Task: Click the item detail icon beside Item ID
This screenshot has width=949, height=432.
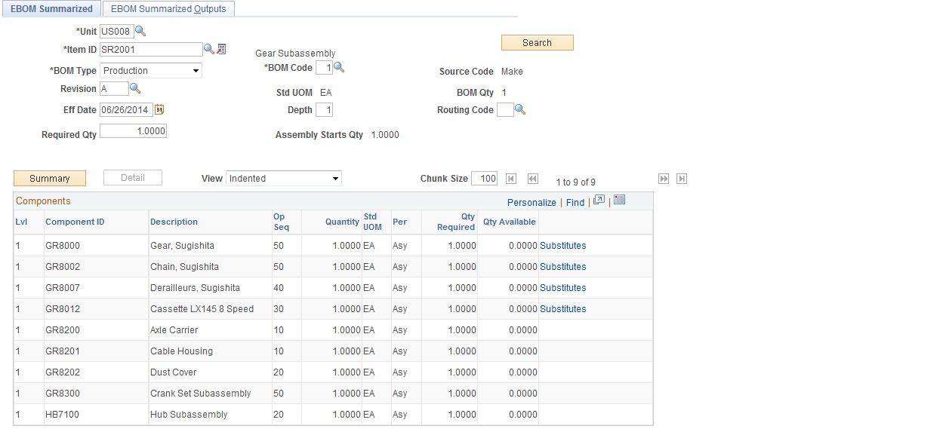Action: [x=221, y=49]
